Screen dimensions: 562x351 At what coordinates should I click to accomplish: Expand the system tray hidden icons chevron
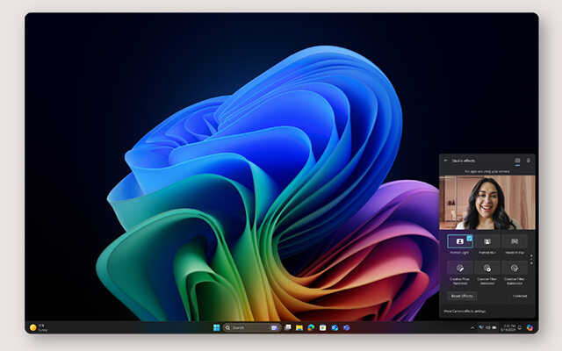coord(472,327)
